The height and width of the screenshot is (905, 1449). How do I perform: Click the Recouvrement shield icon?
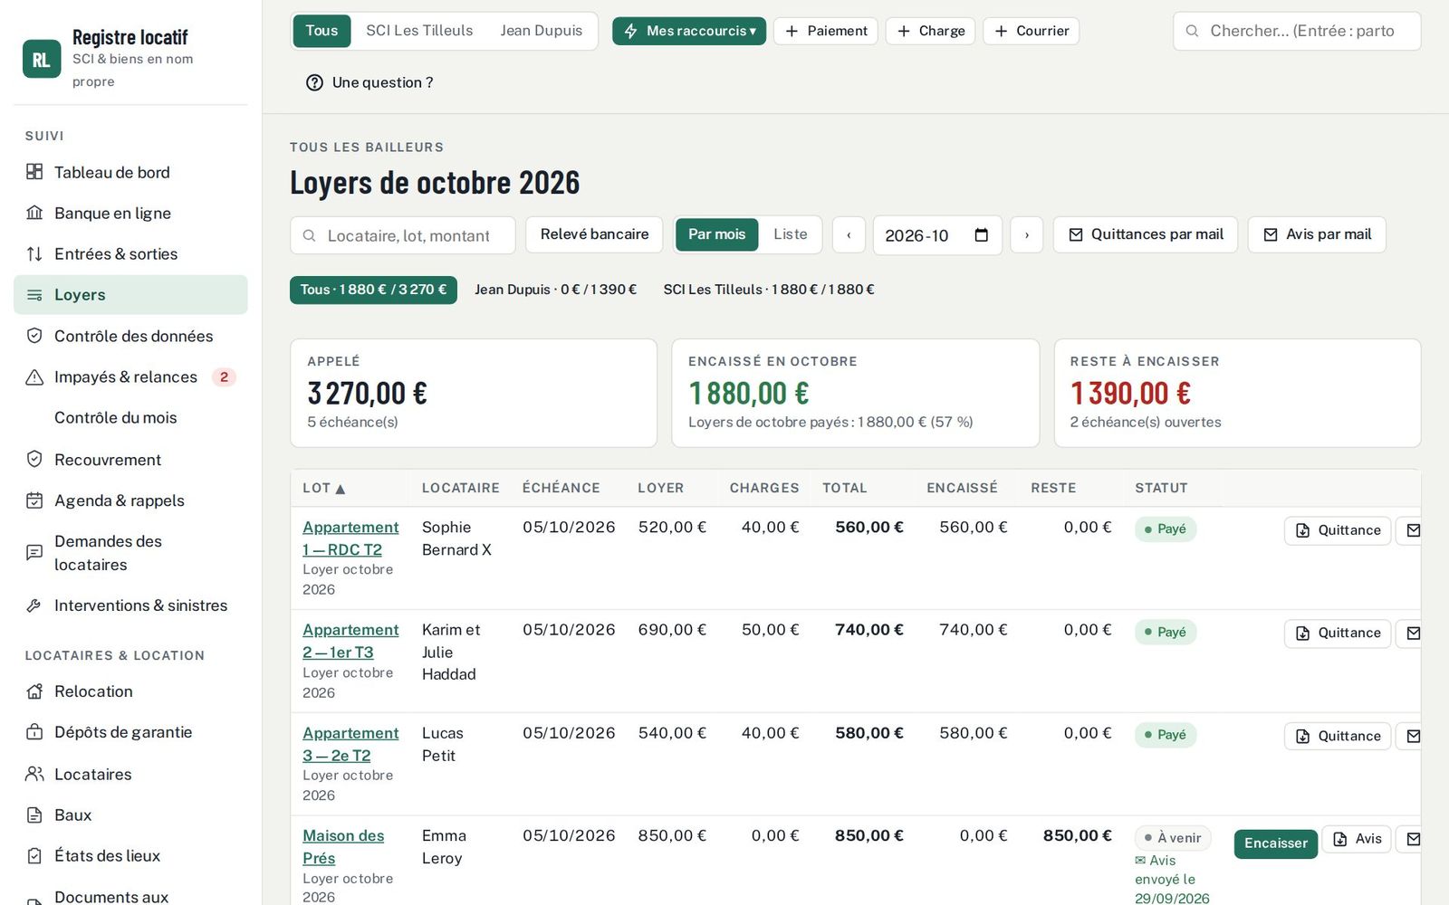coord(34,459)
